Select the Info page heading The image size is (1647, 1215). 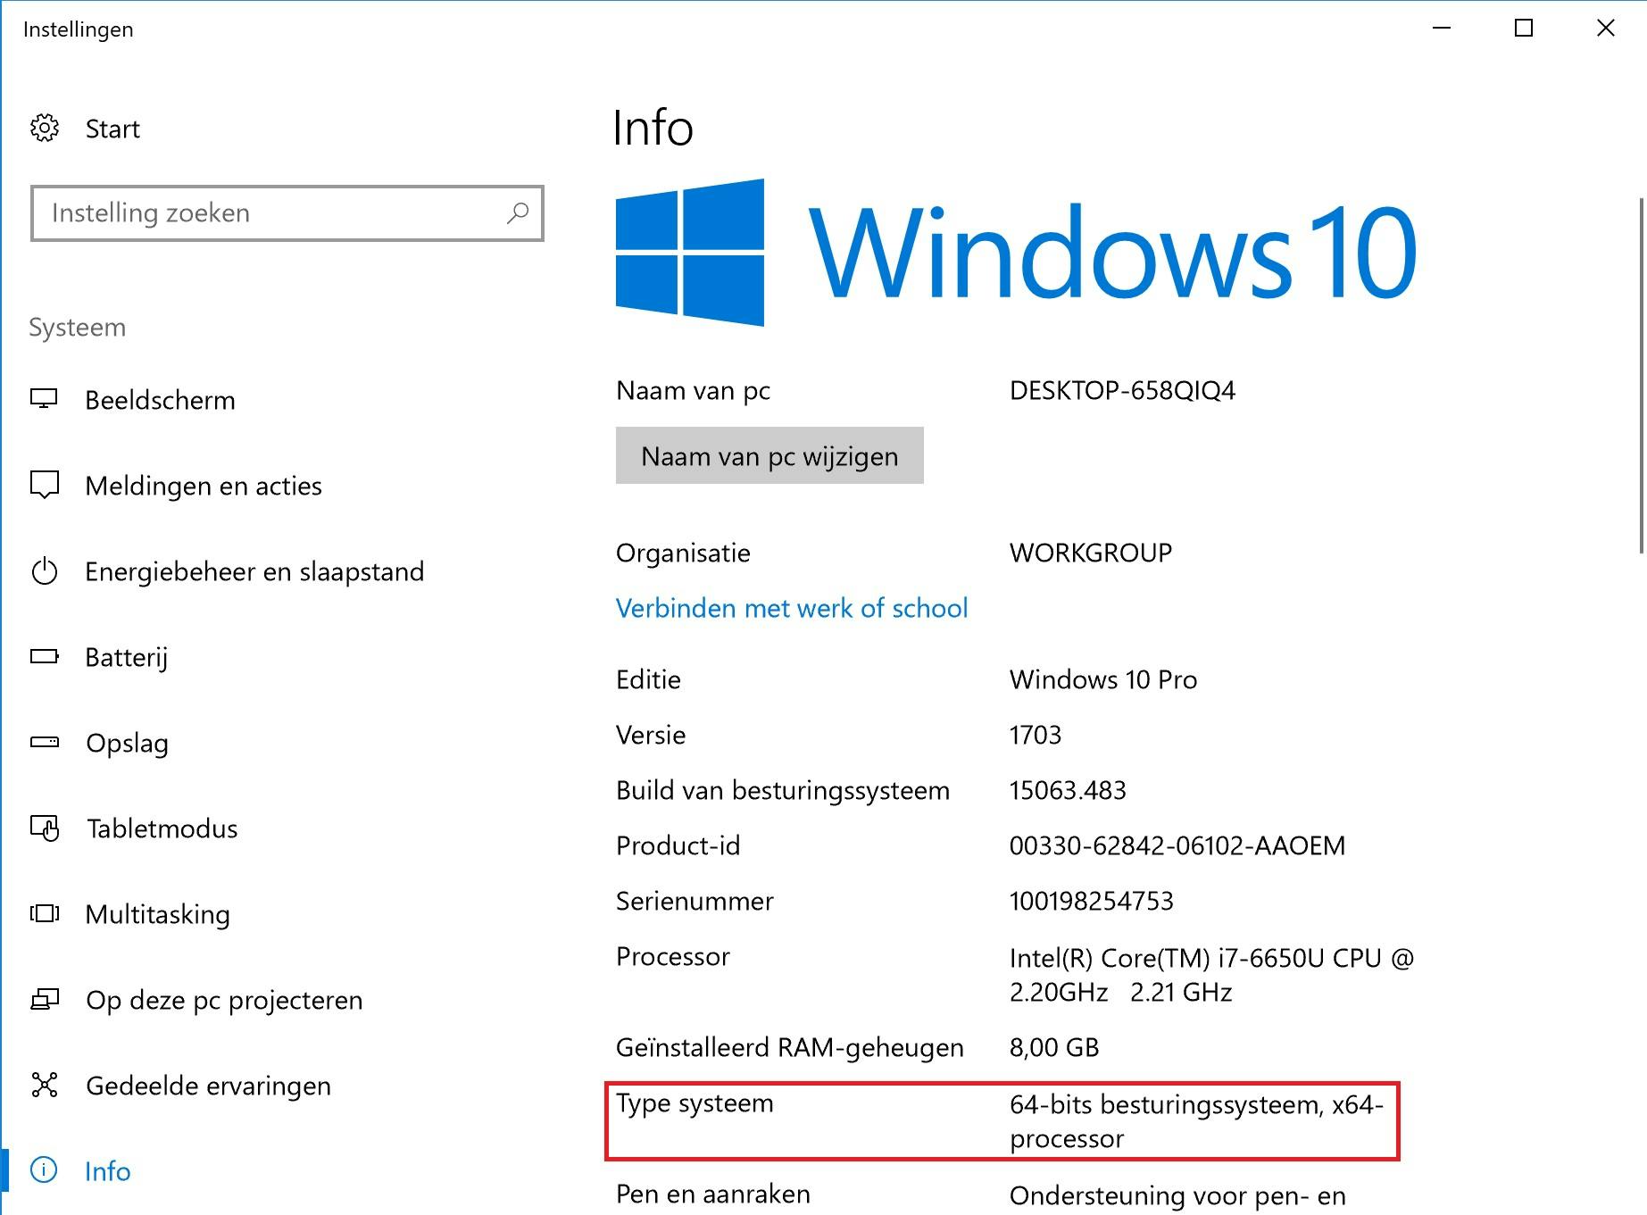click(653, 127)
